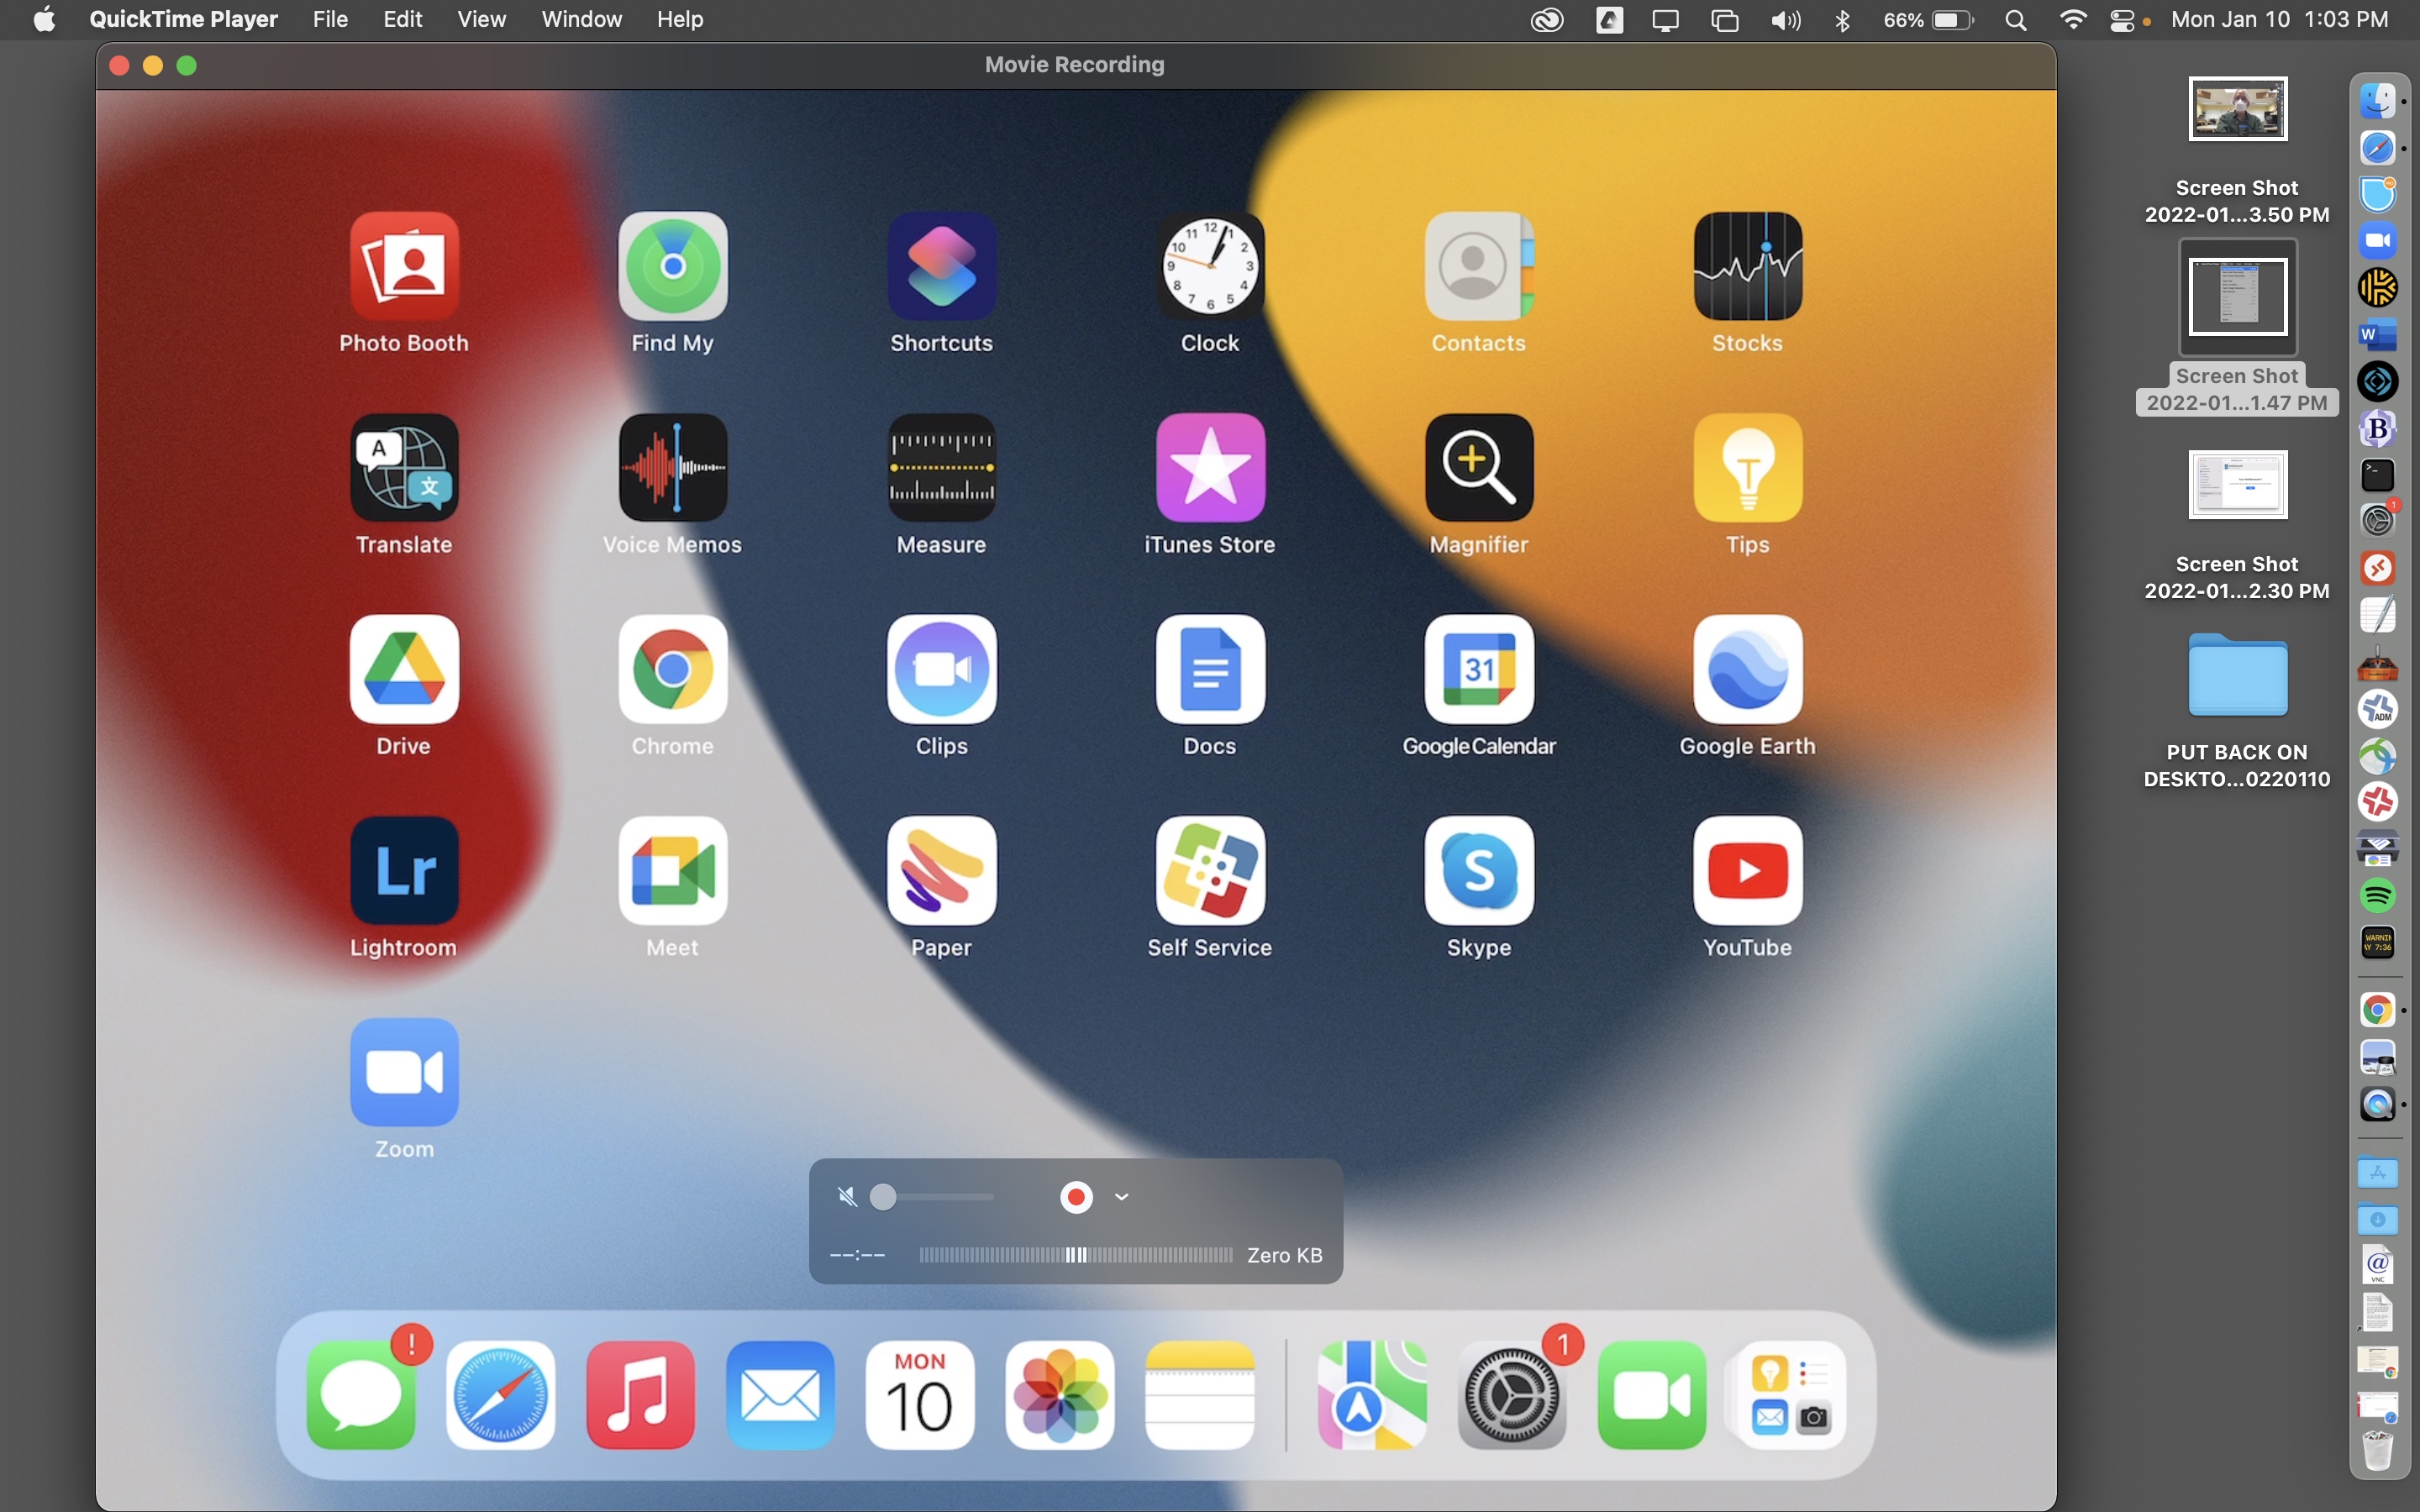This screenshot has height=1512, width=2420.
Task: Click the Wi-Fi status icon
Action: pyautogui.click(x=2073, y=20)
